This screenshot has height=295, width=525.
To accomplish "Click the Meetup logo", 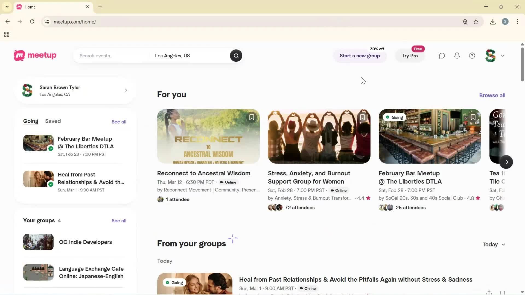I will (35, 55).
